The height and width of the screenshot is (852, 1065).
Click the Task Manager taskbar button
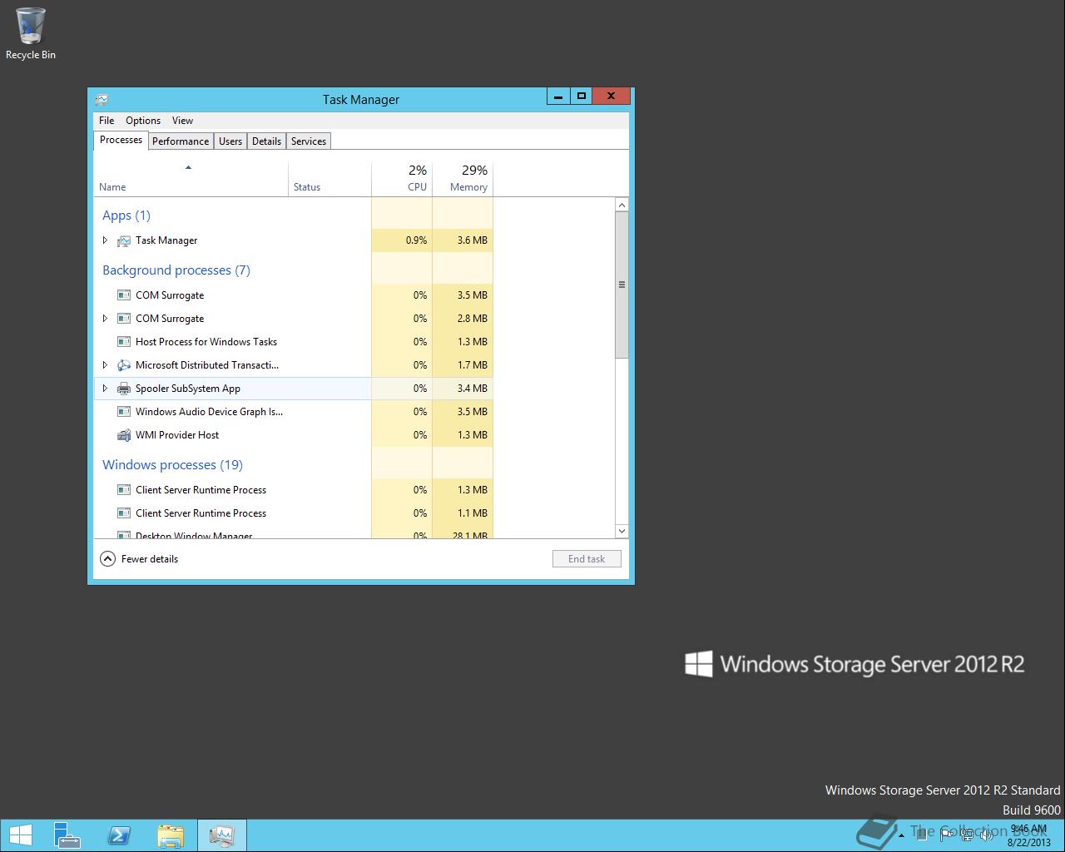click(222, 835)
